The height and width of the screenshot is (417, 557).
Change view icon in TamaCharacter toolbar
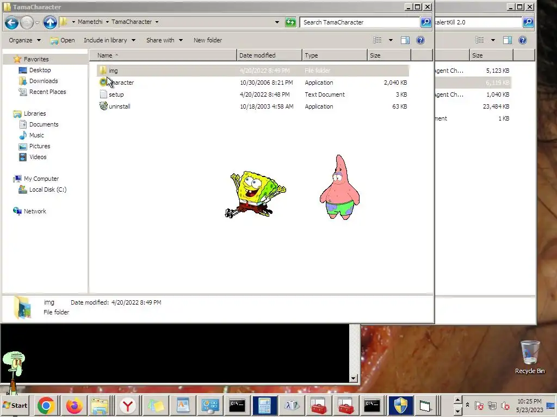377,40
